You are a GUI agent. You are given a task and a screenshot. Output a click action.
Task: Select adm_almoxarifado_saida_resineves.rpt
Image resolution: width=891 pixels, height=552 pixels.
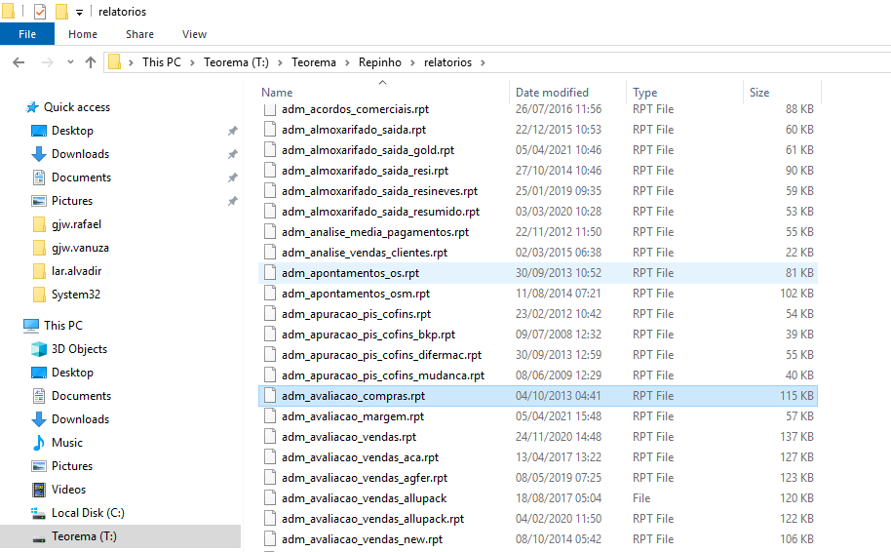click(379, 191)
